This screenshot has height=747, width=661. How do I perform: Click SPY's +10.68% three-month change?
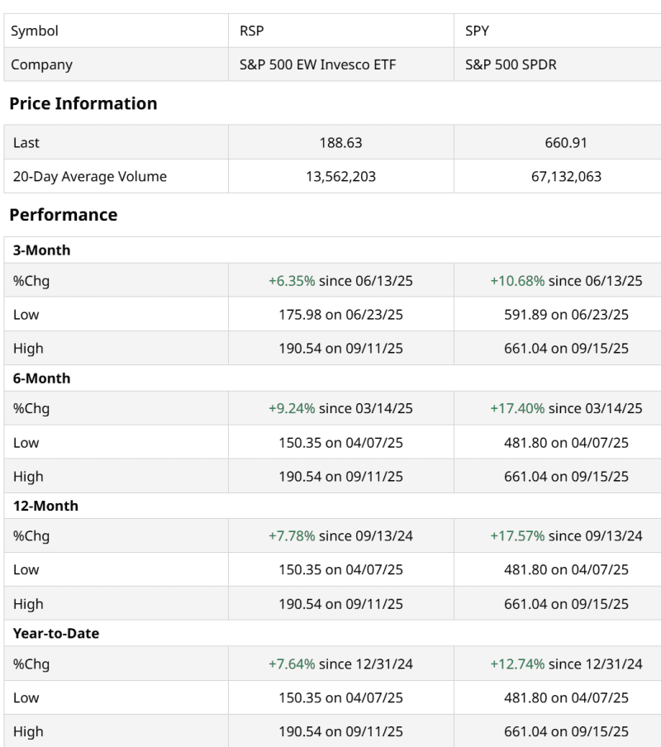click(x=517, y=281)
